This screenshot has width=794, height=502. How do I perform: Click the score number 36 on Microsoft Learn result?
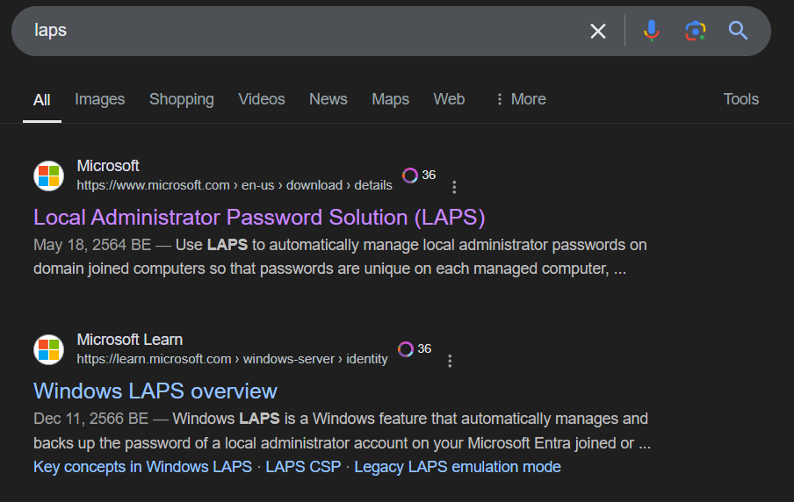[x=424, y=348]
